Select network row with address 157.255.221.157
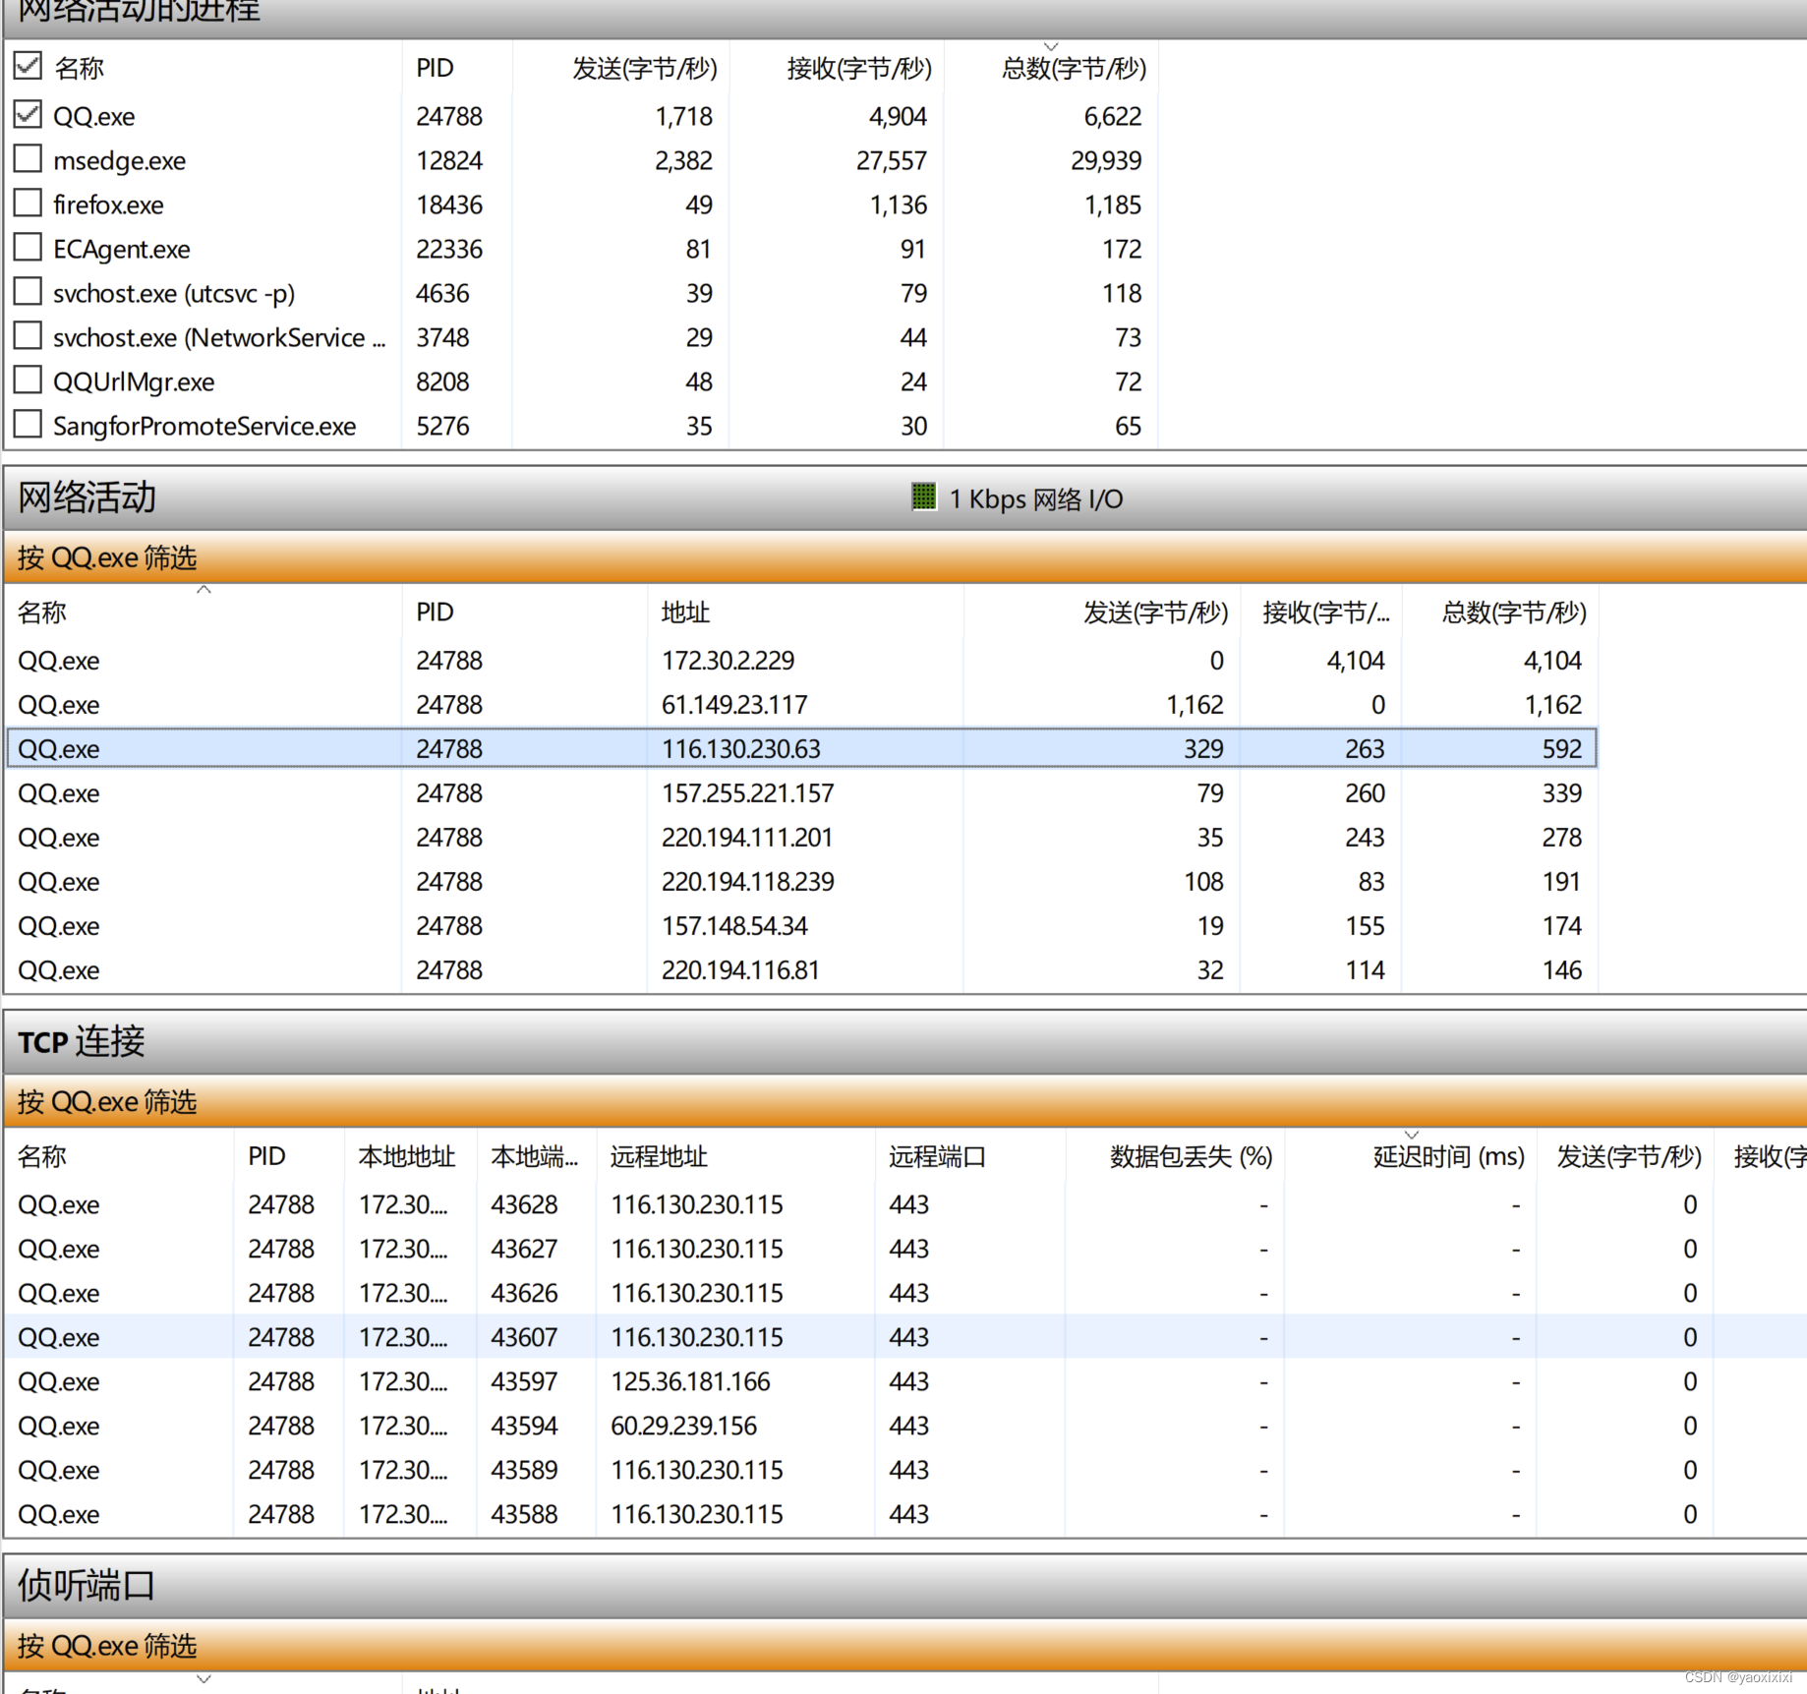This screenshot has width=1807, height=1694. (x=801, y=793)
